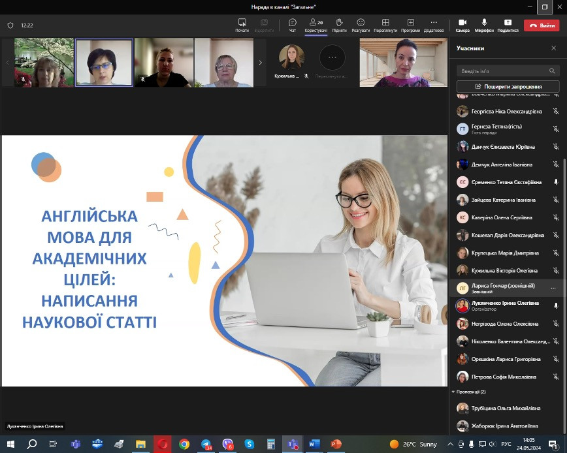The image size is (567, 453).
Task: Open the More (Додатково) actions menu
Action: pyautogui.click(x=434, y=23)
